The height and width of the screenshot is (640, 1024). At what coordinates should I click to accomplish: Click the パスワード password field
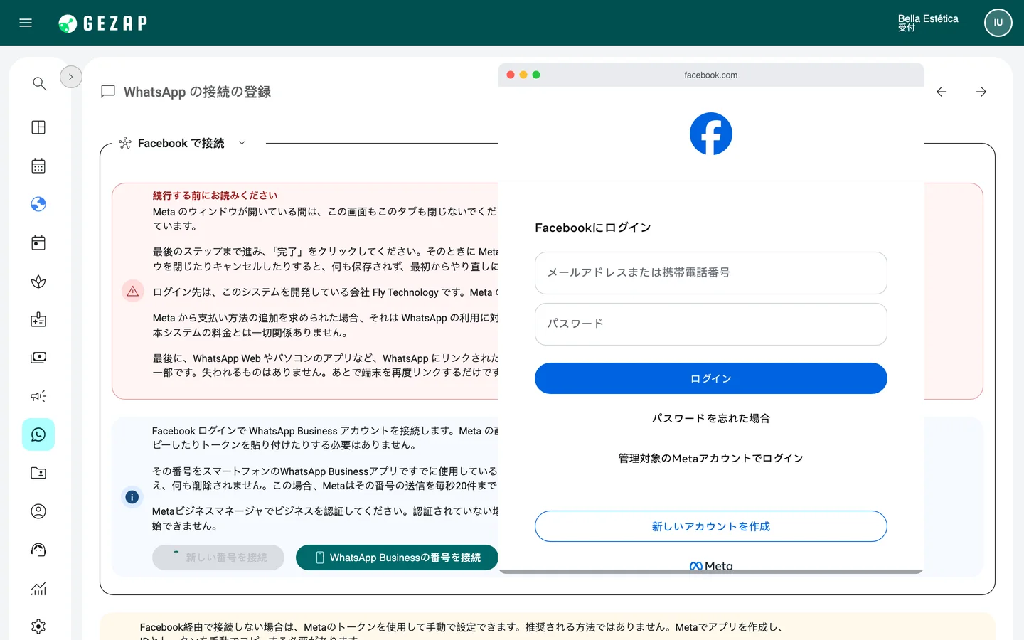[x=711, y=324]
